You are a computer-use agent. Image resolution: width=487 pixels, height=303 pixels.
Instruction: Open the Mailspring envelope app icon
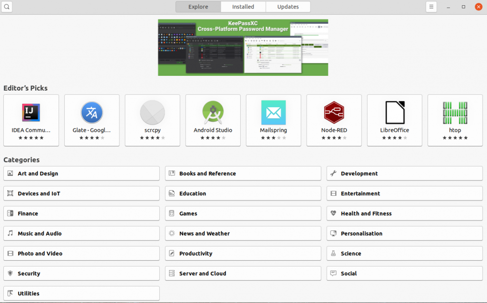pos(273,112)
